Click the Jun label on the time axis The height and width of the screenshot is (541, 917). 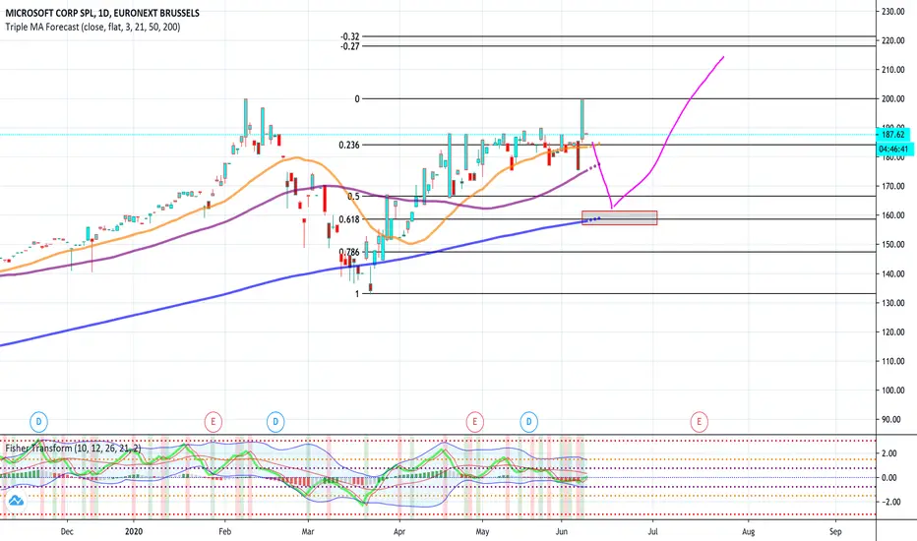pos(562,531)
